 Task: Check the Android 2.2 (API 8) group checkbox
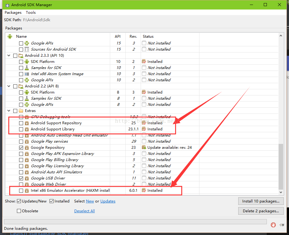(15, 86)
